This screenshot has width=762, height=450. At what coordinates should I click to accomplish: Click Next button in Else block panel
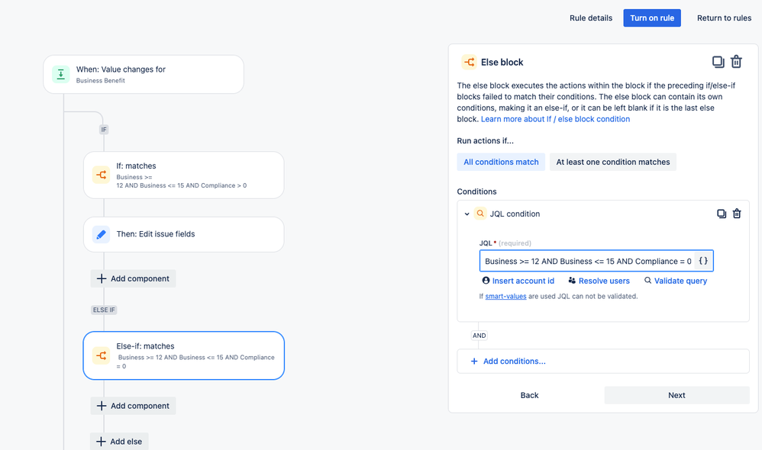(x=676, y=395)
